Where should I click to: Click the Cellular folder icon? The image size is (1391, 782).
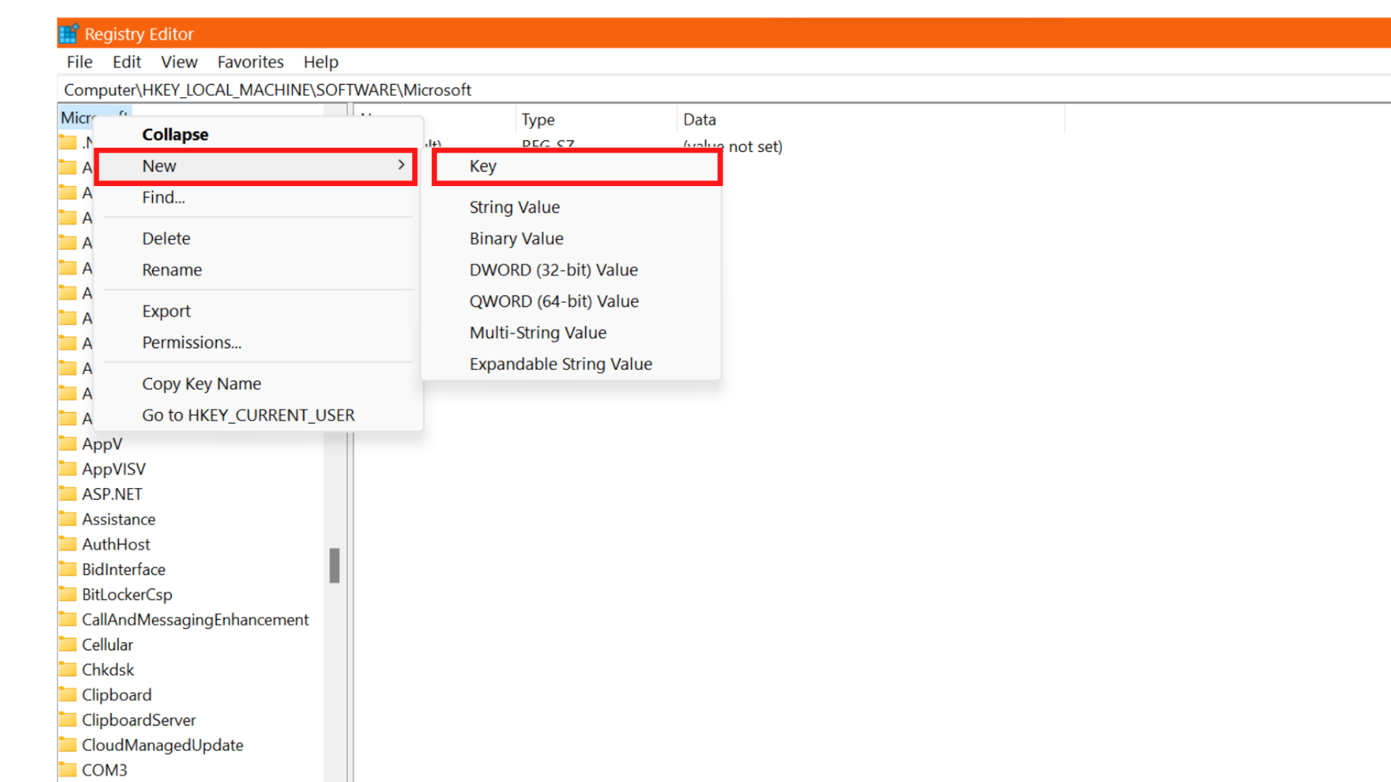[x=67, y=644]
